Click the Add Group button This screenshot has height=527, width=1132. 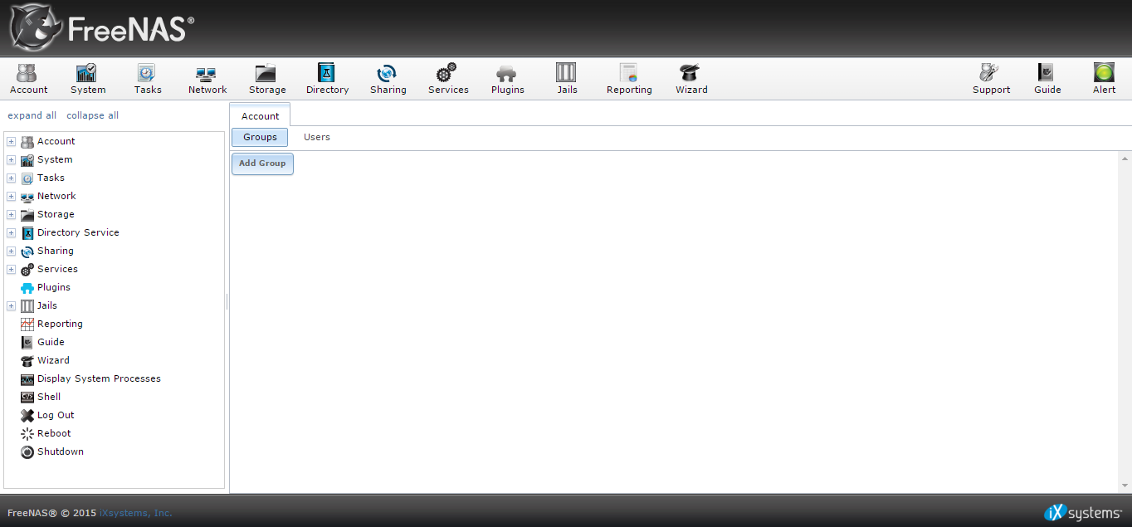pyautogui.click(x=262, y=163)
